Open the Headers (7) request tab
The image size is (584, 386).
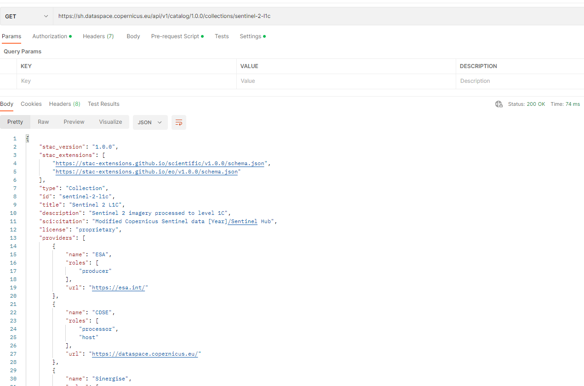[x=98, y=36]
